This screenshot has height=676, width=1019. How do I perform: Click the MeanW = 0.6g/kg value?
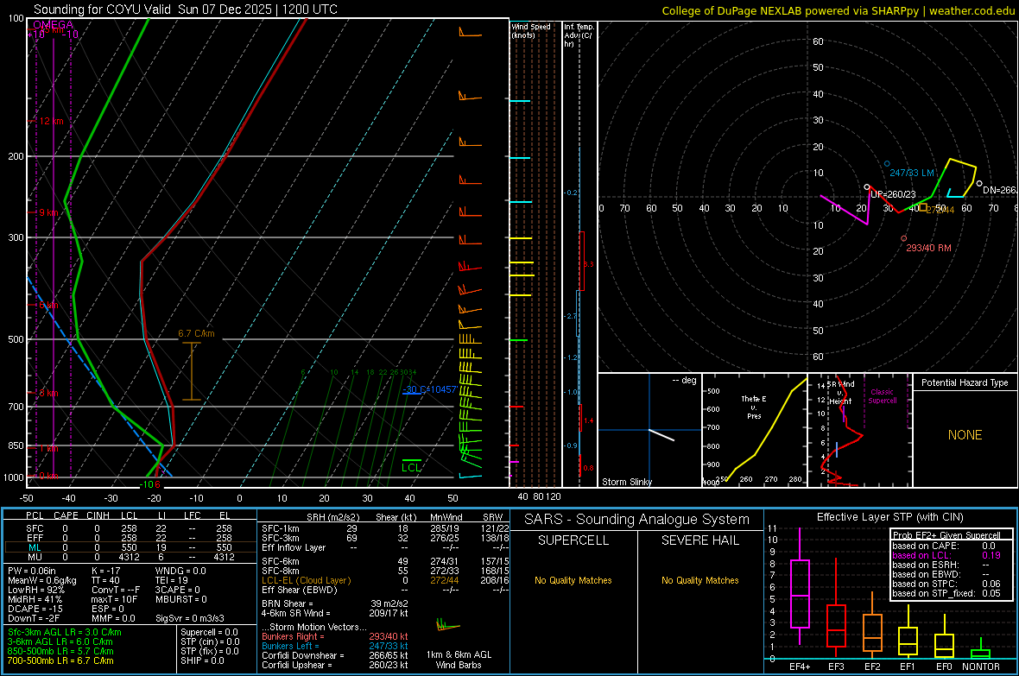click(42, 580)
